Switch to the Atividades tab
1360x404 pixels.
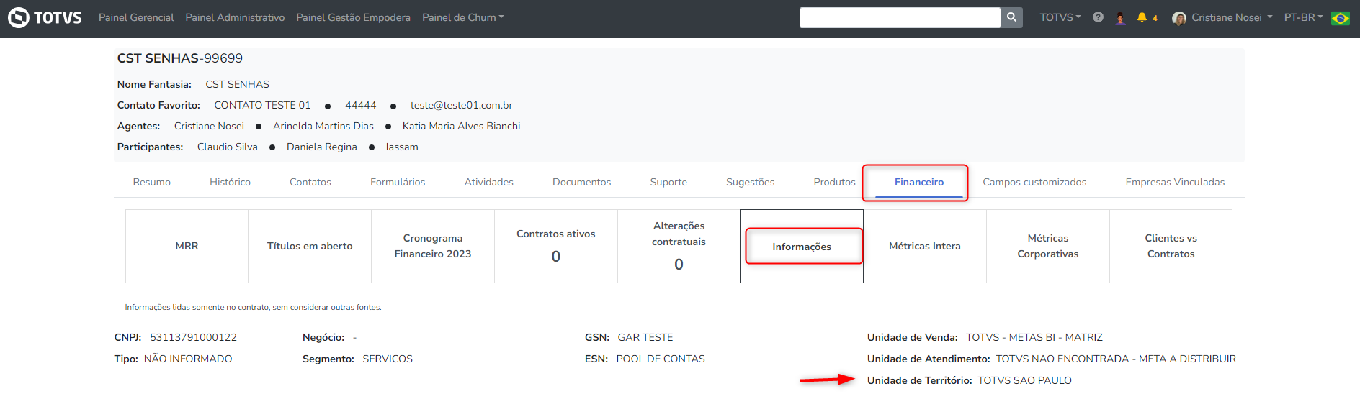coord(488,182)
